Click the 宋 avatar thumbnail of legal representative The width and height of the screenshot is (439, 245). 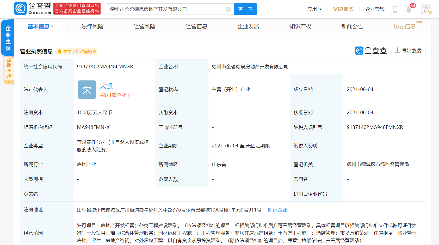[x=86, y=90]
